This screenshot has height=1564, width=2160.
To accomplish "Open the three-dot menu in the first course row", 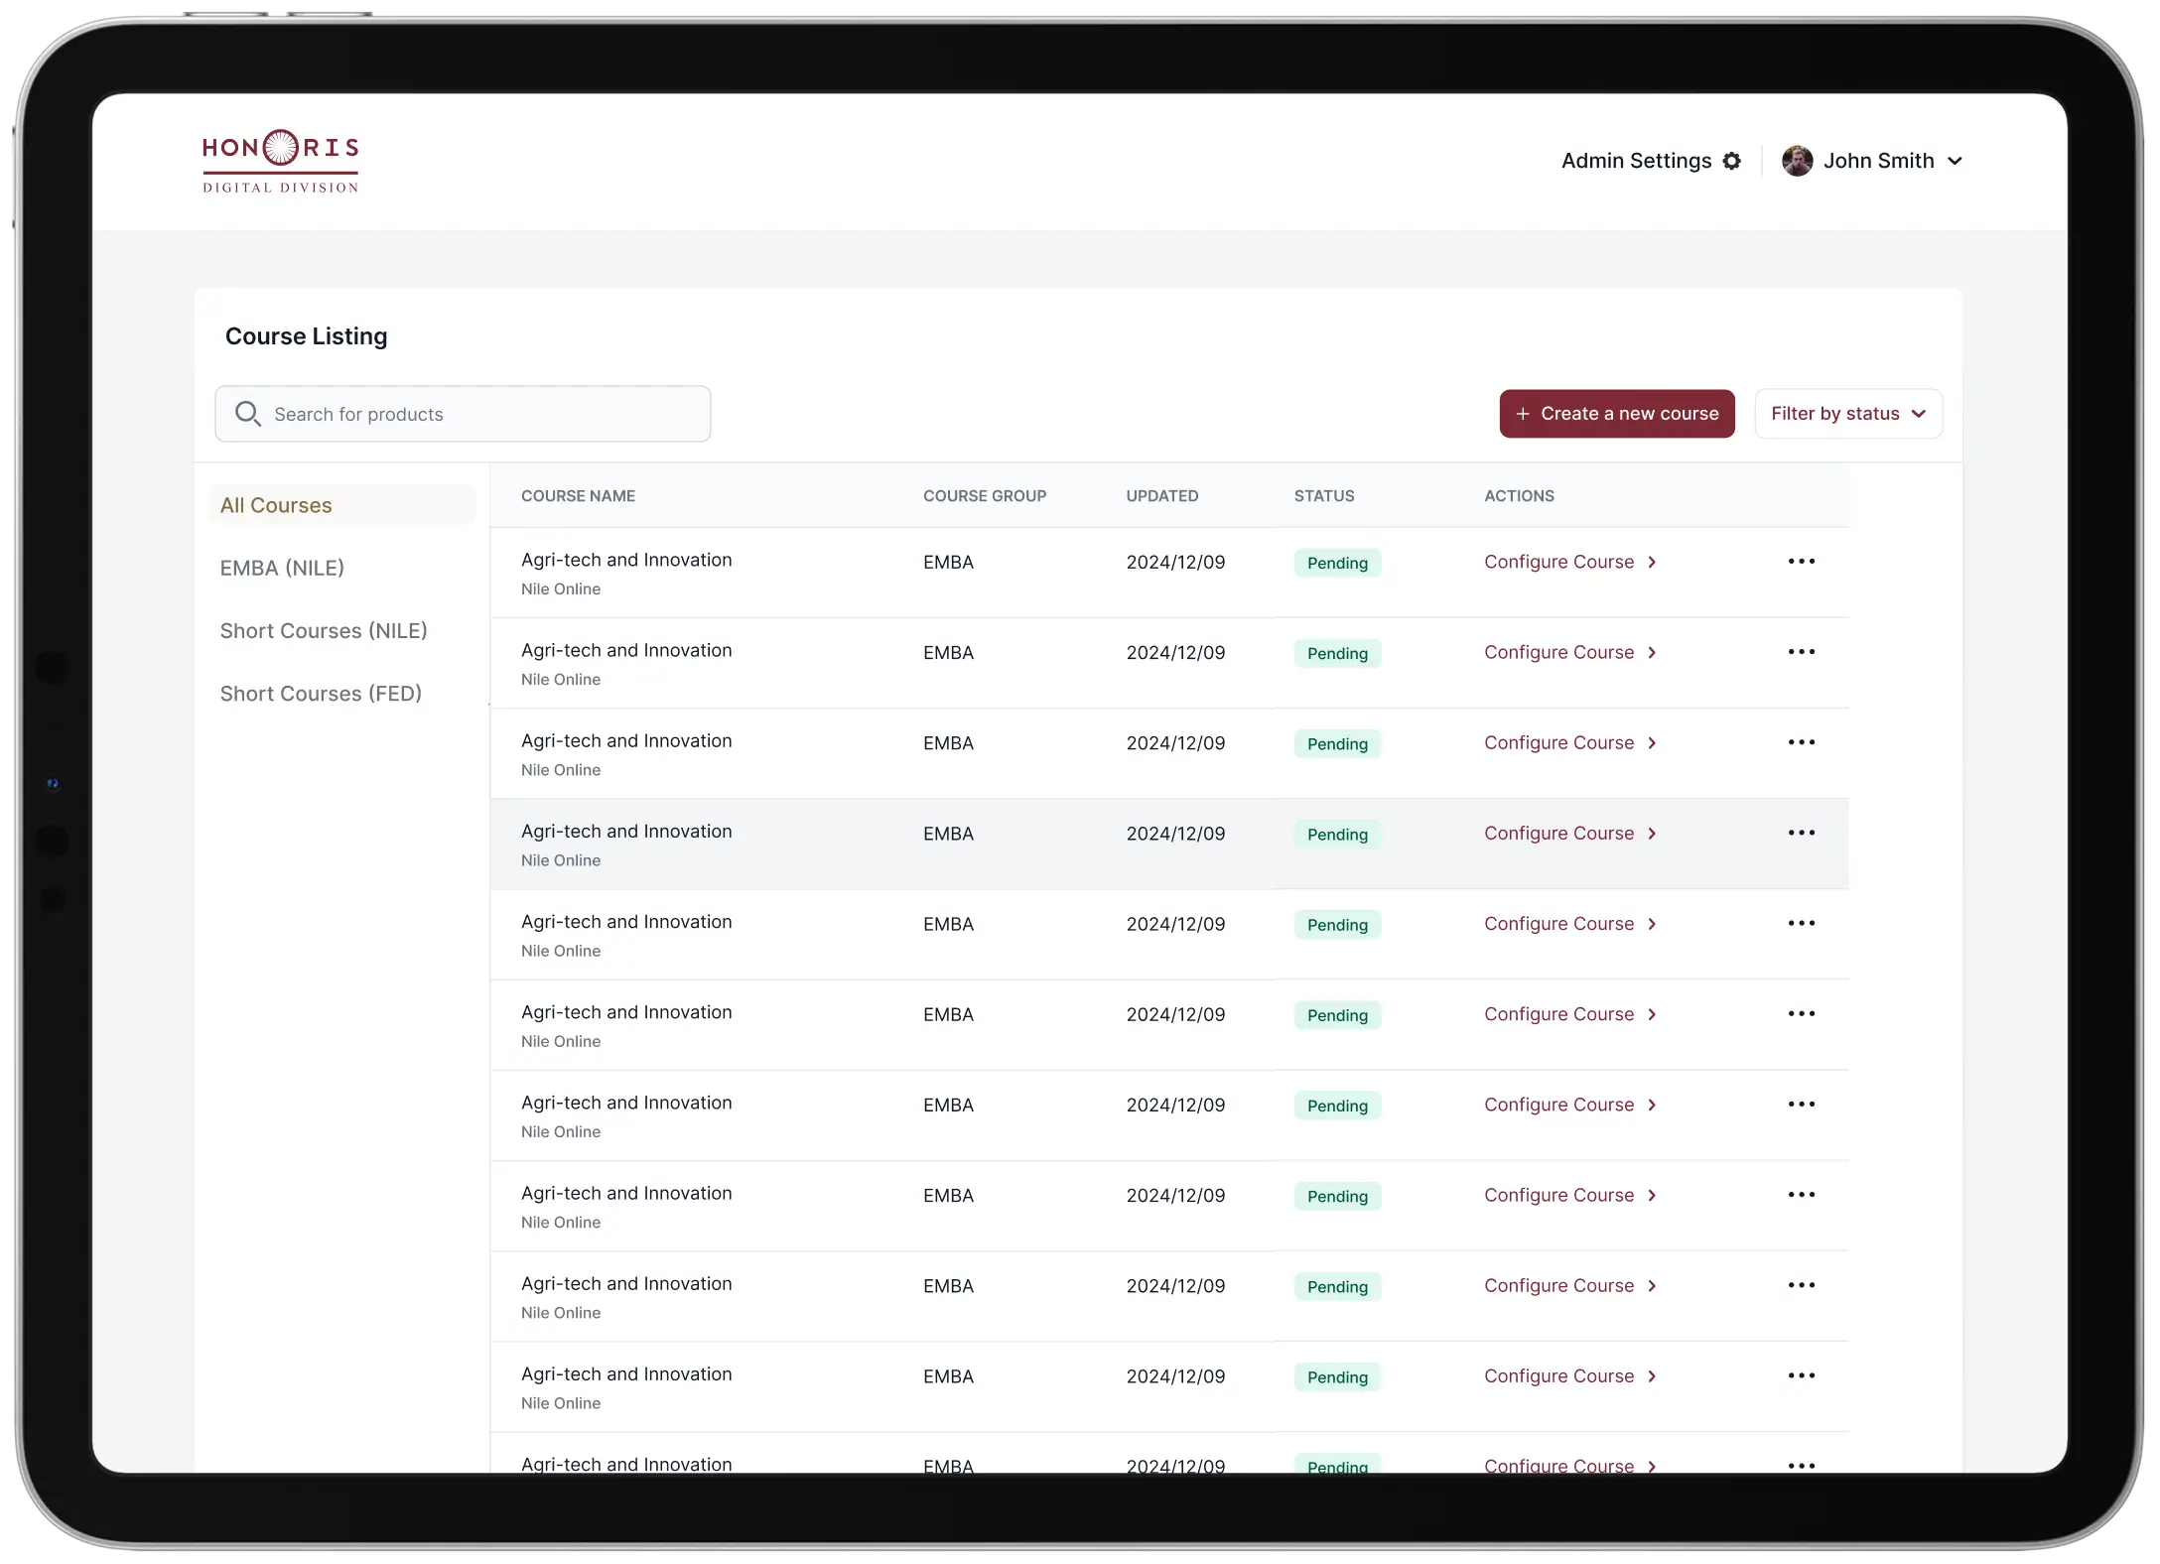I will 1801,562.
